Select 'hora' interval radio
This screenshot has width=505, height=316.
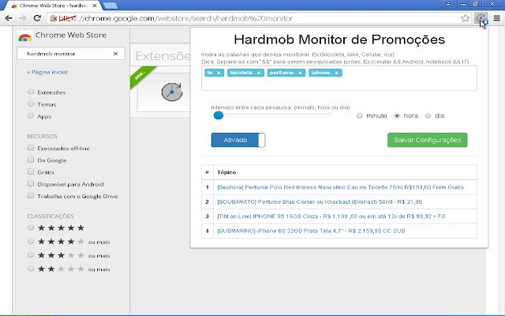(397, 116)
